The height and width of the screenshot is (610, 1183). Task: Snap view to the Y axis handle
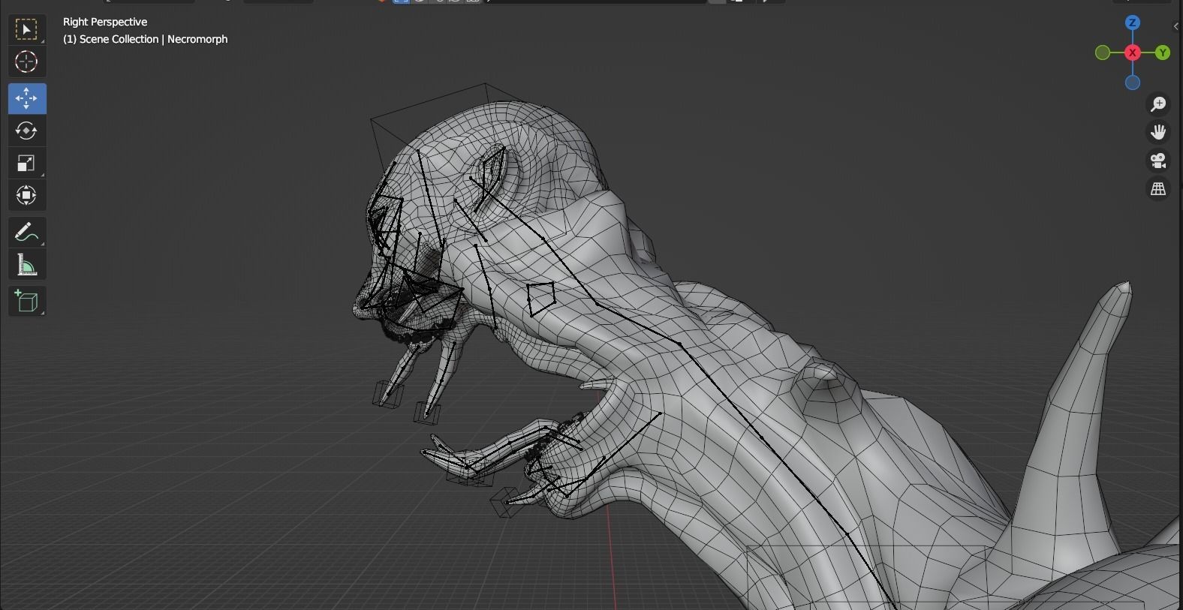pyautogui.click(x=1163, y=53)
